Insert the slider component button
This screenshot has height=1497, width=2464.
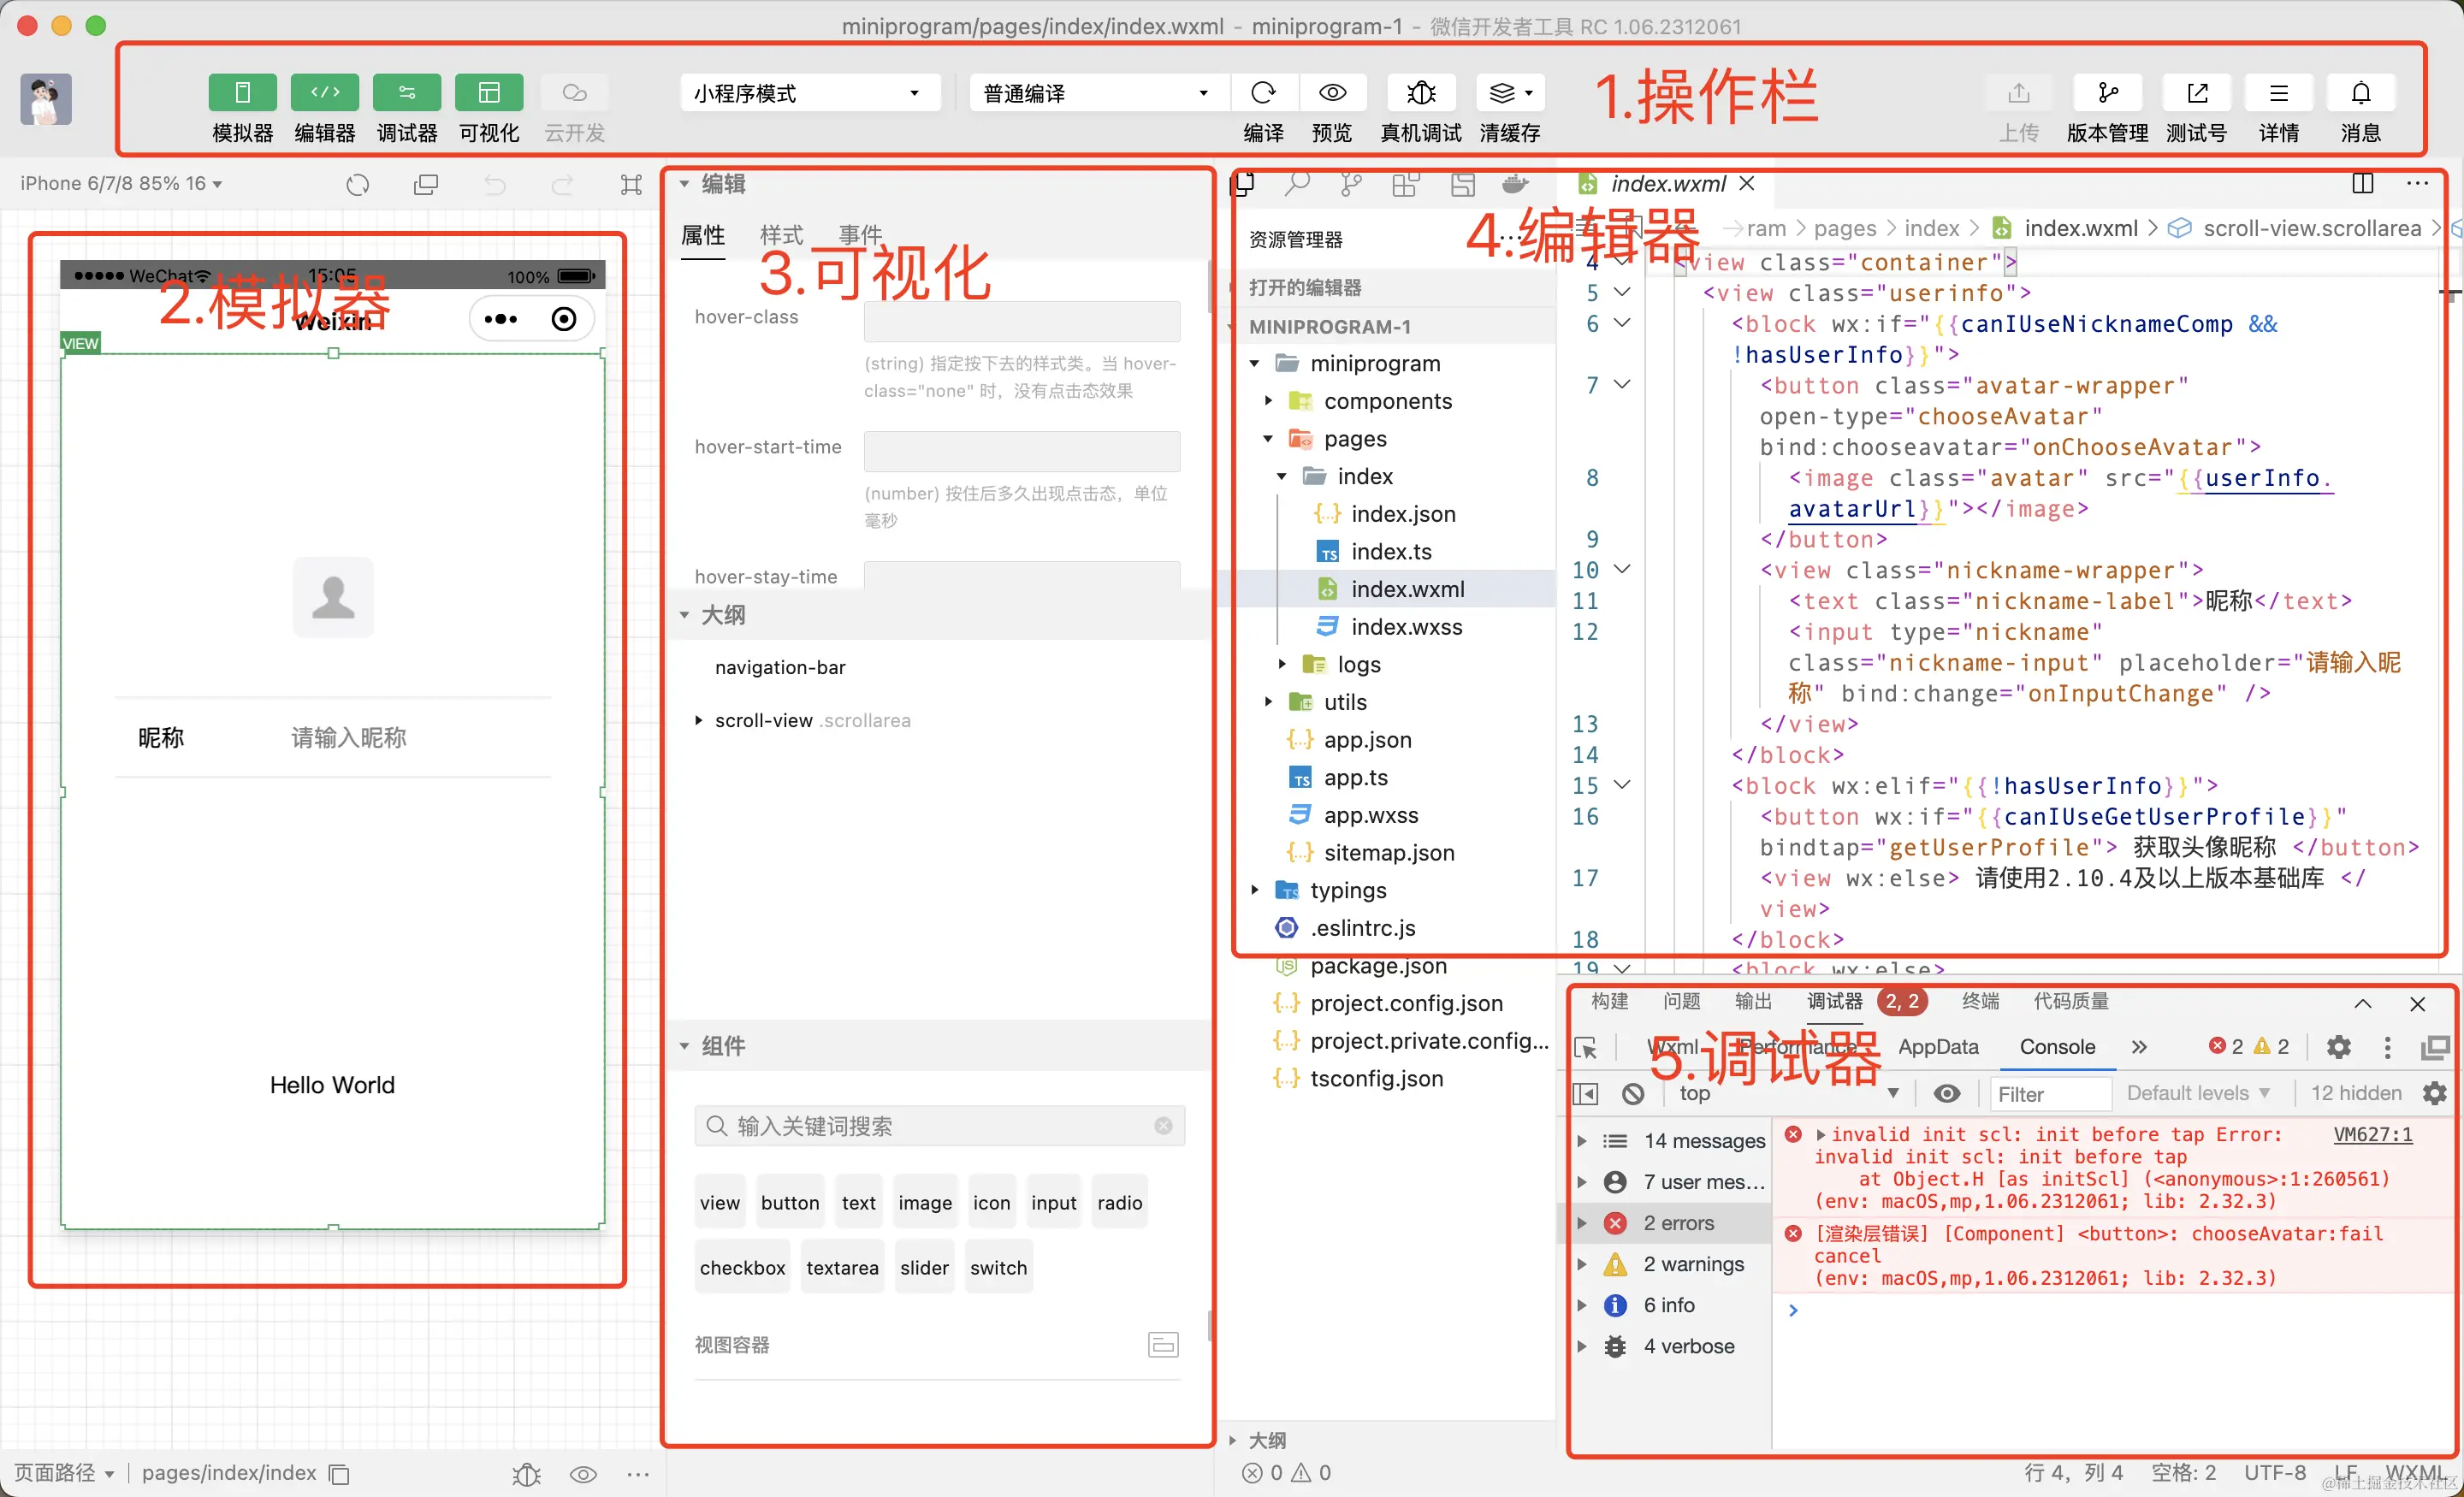click(x=923, y=1267)
